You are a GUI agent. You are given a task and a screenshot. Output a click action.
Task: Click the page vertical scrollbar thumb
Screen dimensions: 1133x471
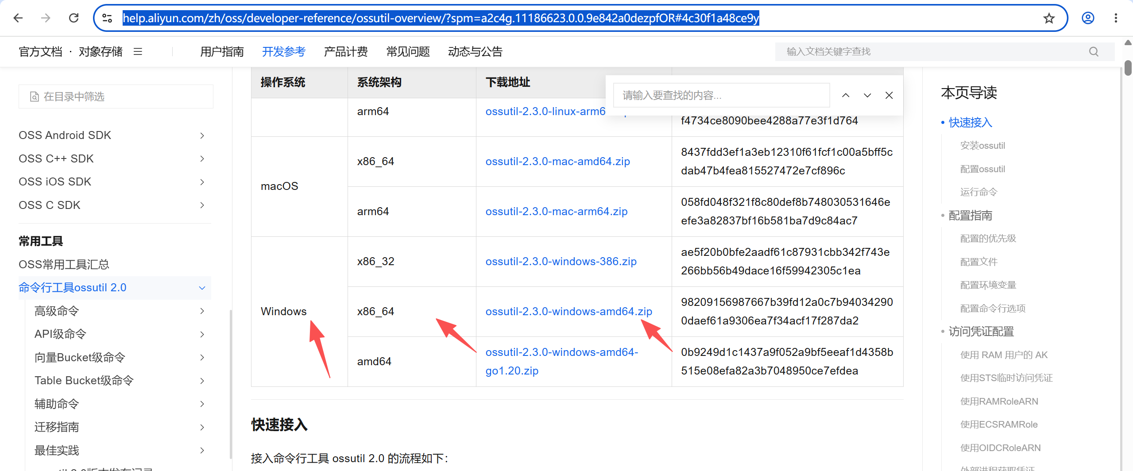pyautogui.click(x=1128, y=69)
